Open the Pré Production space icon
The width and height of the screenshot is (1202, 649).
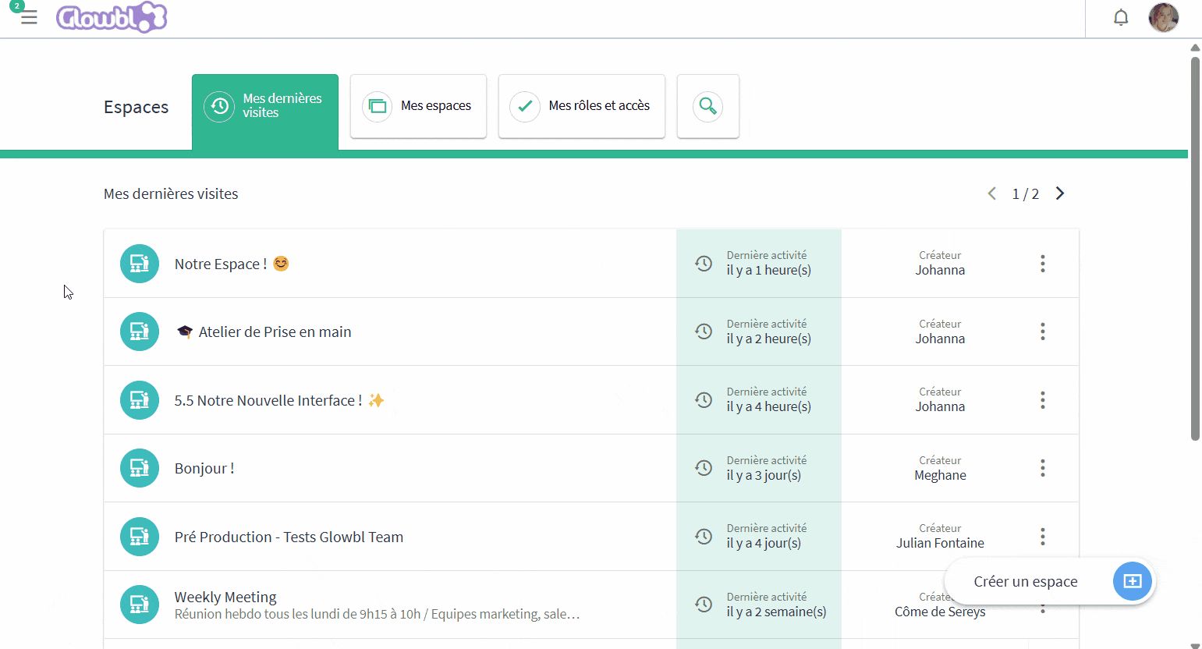click(x=140, y=537)
